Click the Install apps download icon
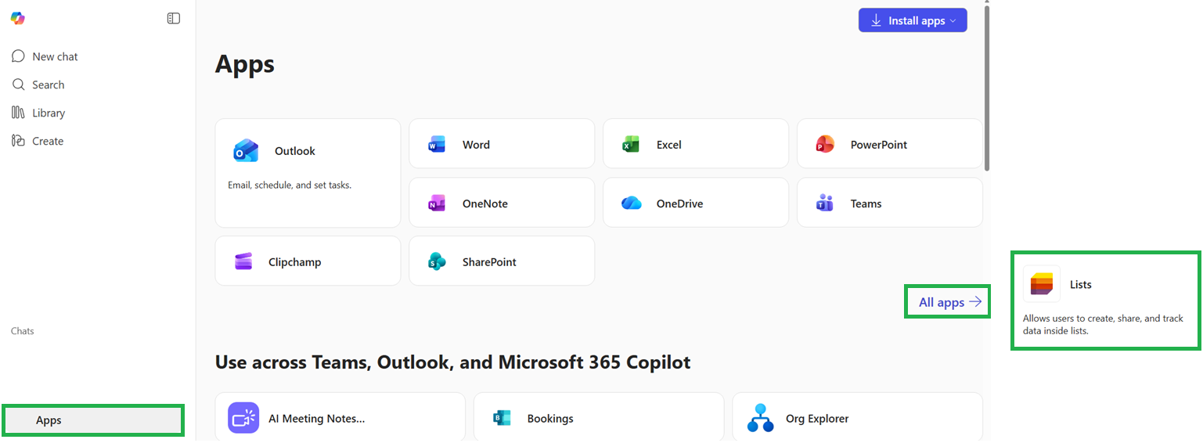This screenshot has width=1203, height=443. [876, 20]
